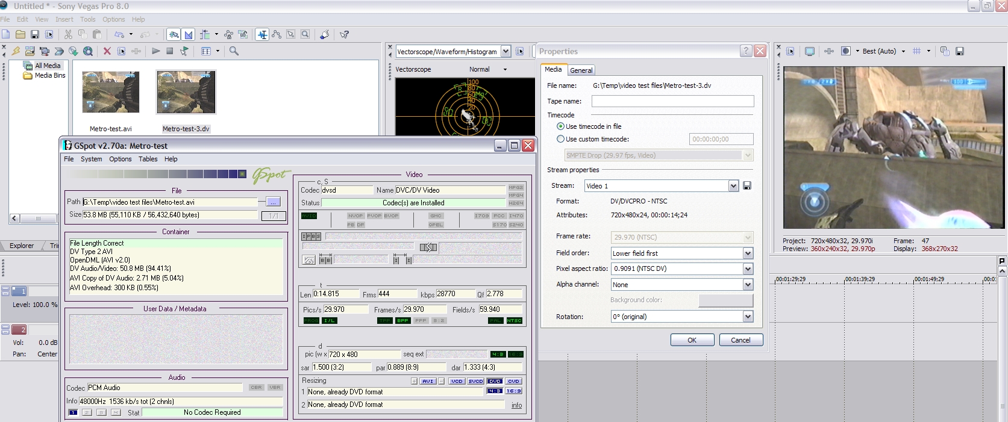Click the scissors Cut icon in main toolbar
The height and width of the screenshot is (422, 1008).
tap(68, 34)
